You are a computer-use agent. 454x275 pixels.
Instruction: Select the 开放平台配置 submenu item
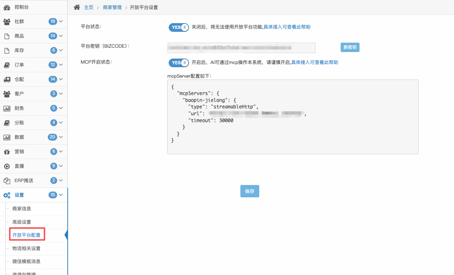pyautogui.click(x=26, y=235)
